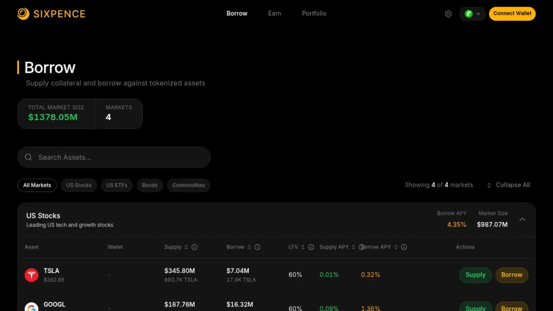Switch to the Borrow nav tab
553x311 pixels.
pos(237,13)
